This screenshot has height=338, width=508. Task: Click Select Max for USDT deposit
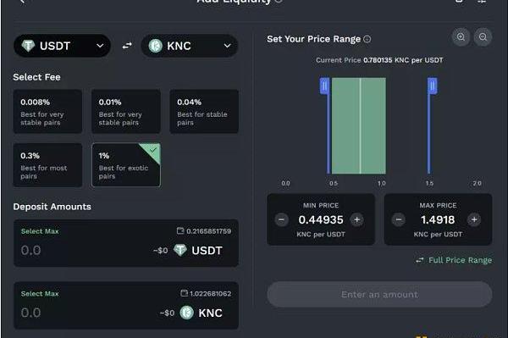40,231
